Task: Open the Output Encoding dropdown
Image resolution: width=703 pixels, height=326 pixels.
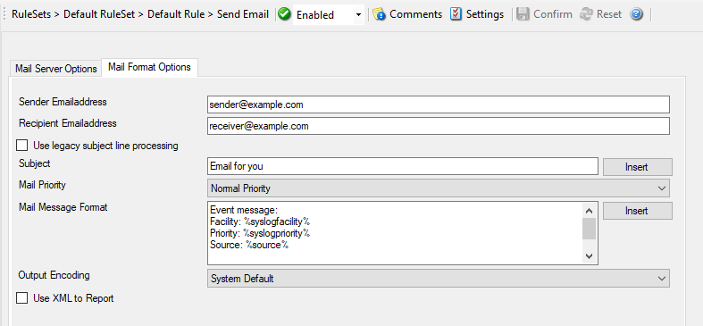Action: click(x=439, y=279)
